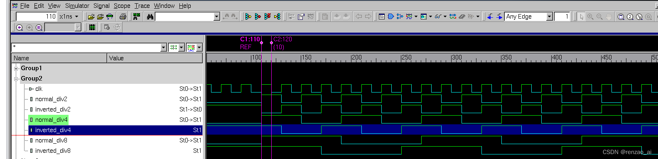Open the x1ns time unit dropdown
Viewport: 658px width, 159px height.
coord(69,17)
